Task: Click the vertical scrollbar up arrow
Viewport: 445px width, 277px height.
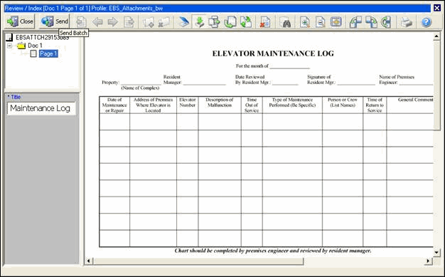Action: point(436,36)
